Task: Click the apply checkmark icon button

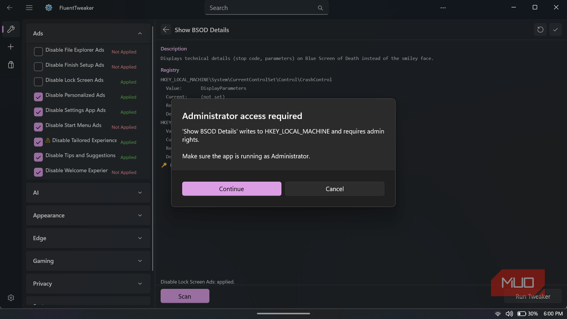Action: (555, 30)
